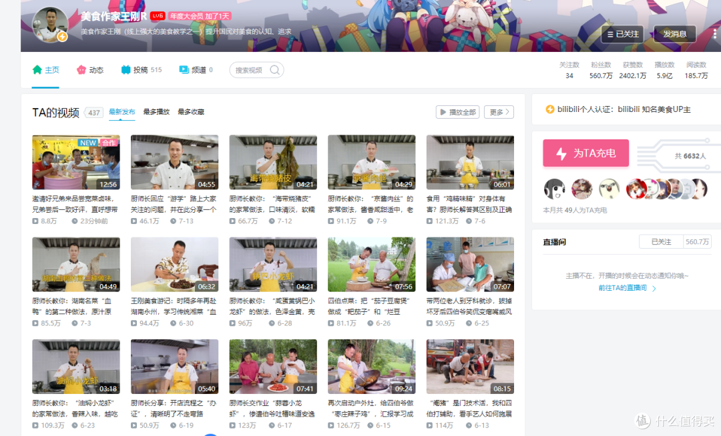Click the 播放全部 play all button

[x=457, y=112]
